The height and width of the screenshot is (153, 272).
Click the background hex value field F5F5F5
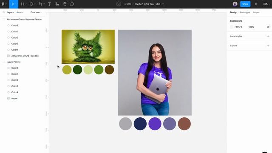point(238,27)
